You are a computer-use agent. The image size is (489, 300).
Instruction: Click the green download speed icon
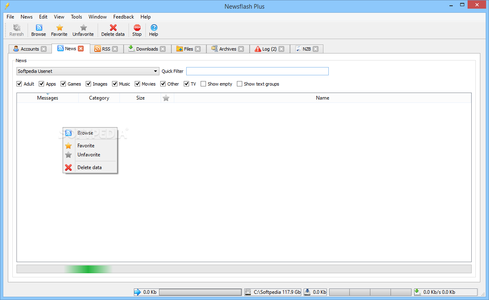(x=418, y=292)
